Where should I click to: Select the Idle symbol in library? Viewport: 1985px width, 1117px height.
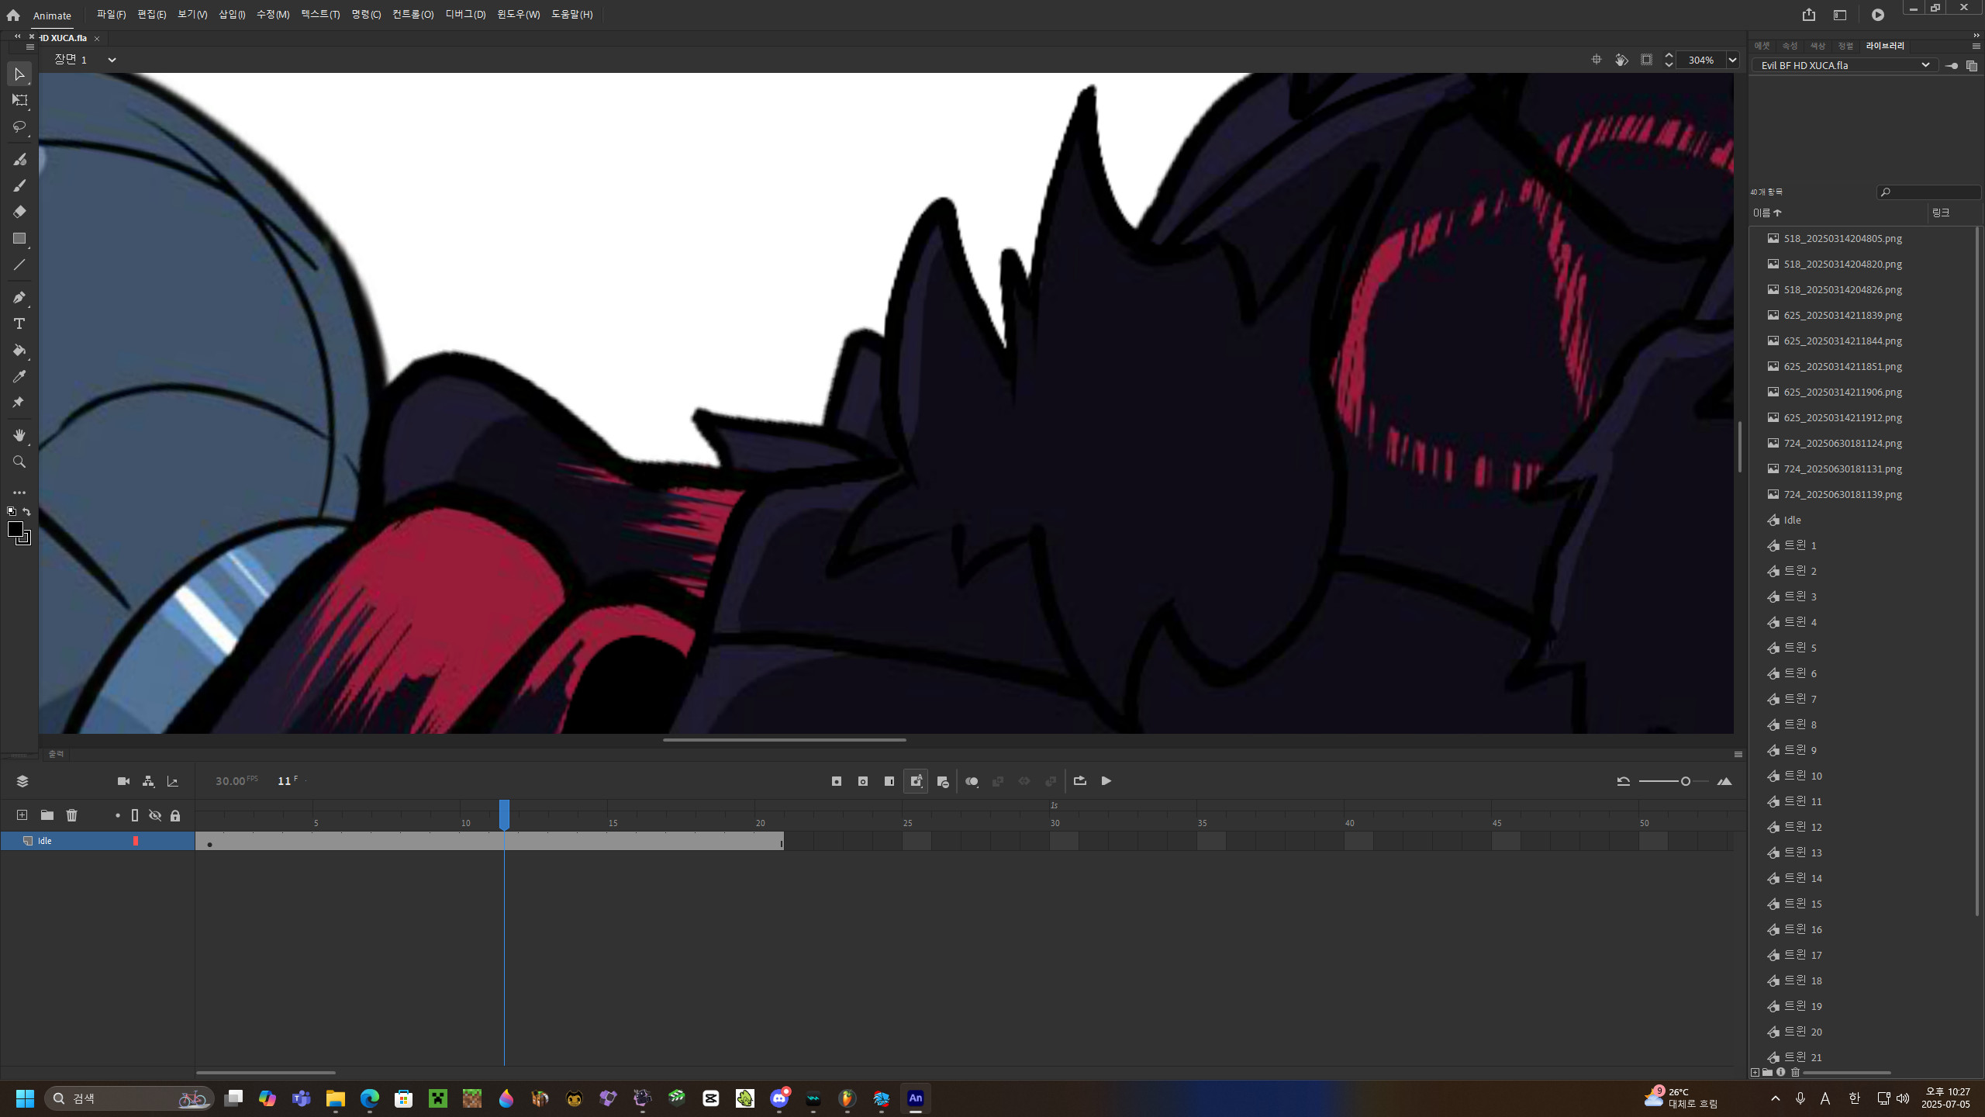point(1792,520)
